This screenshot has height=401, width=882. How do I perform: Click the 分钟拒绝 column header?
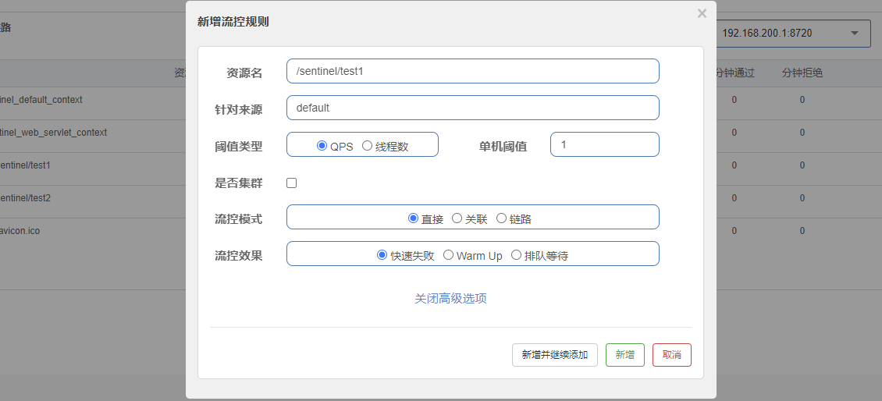802,73
